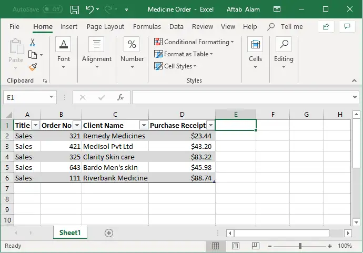
Task: Open the Editing group button
Action: [x=284, y=53]
